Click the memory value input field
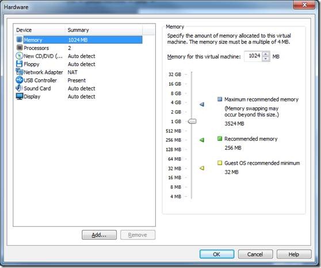 [254, 56]
